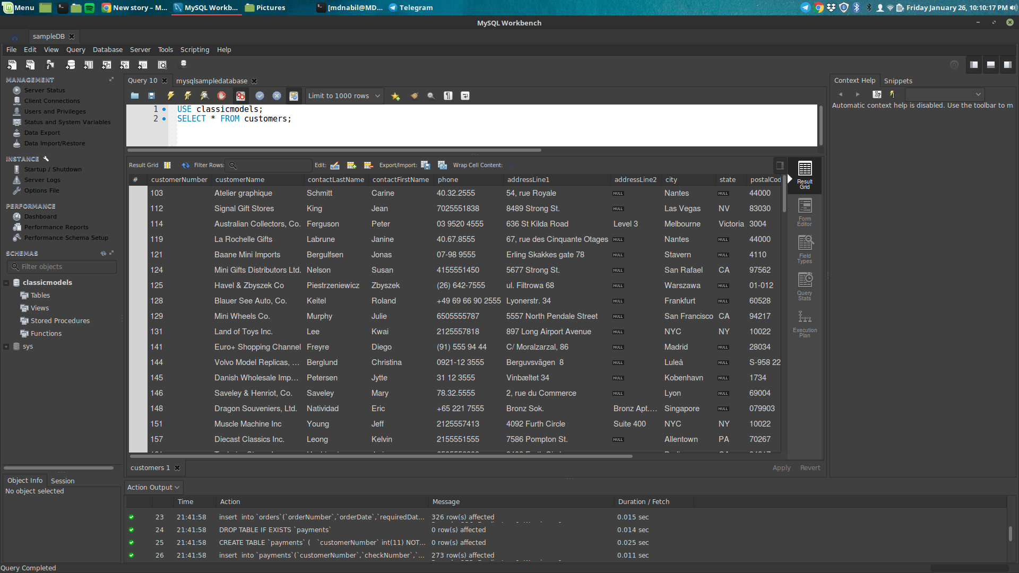Create a new stored procedure icon

[125, 65]
